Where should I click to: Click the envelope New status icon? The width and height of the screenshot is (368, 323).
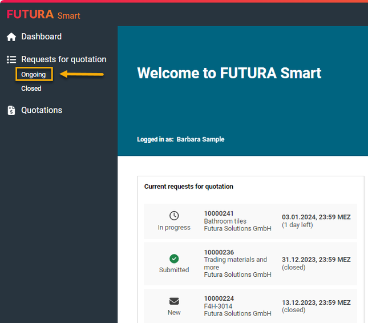[x=174, y=301]
